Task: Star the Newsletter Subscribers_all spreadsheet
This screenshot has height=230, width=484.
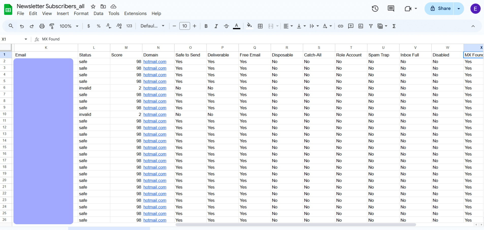Action: [x=93, y=6]
